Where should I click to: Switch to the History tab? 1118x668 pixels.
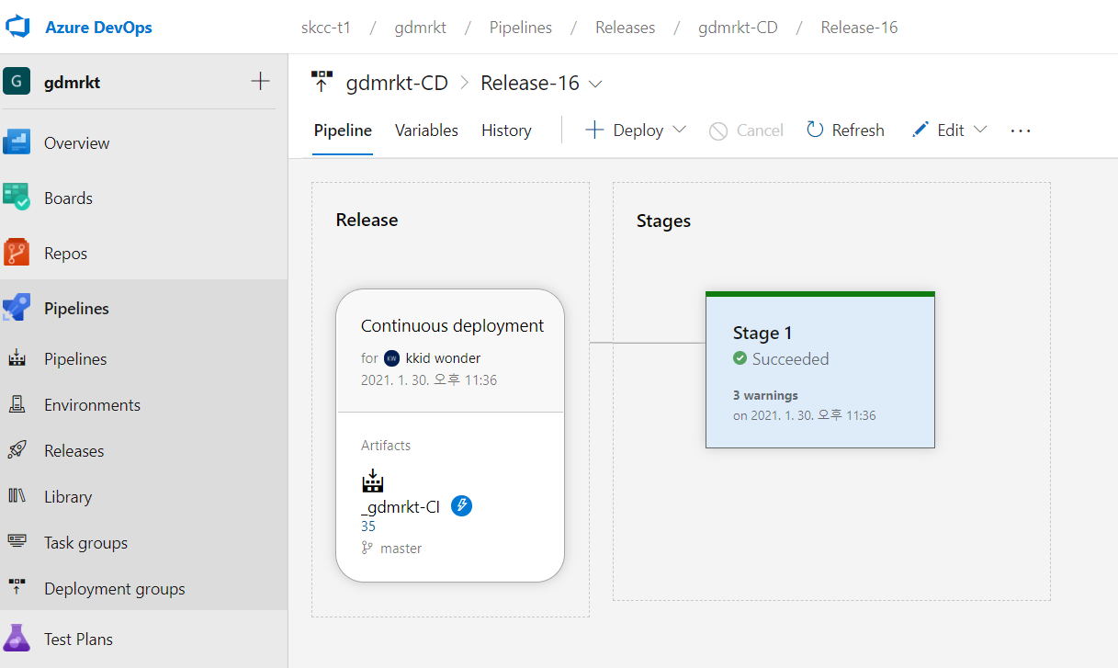506,130
